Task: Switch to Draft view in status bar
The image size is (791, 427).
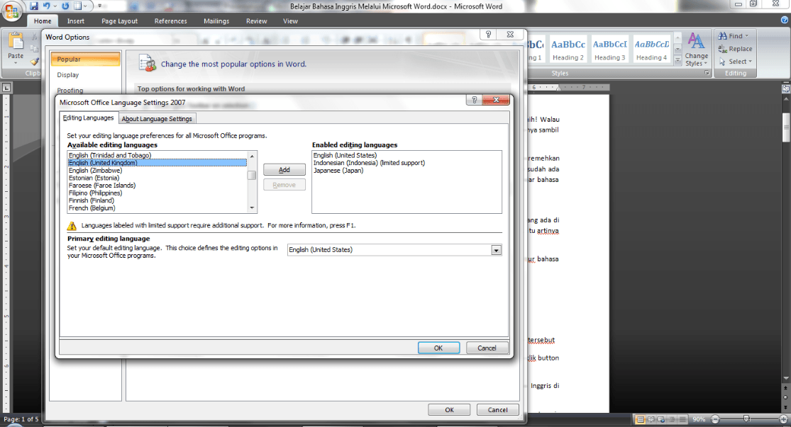Action: tap(682, 419)
